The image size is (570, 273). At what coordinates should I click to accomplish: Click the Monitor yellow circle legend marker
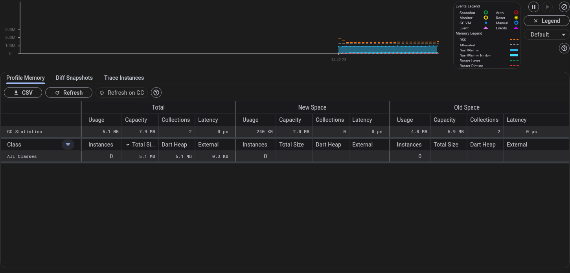point(486,18)
